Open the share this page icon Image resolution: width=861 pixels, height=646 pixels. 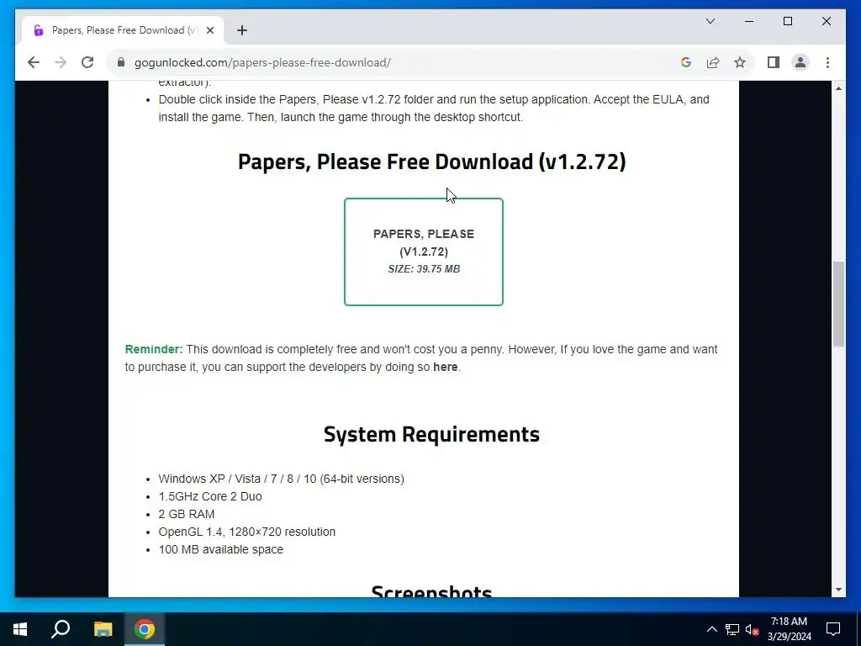pos(713,62)
